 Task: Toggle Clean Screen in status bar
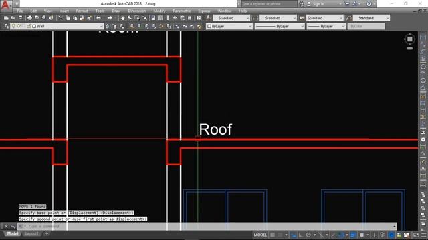pyautogui.click(x=416, y=235)
